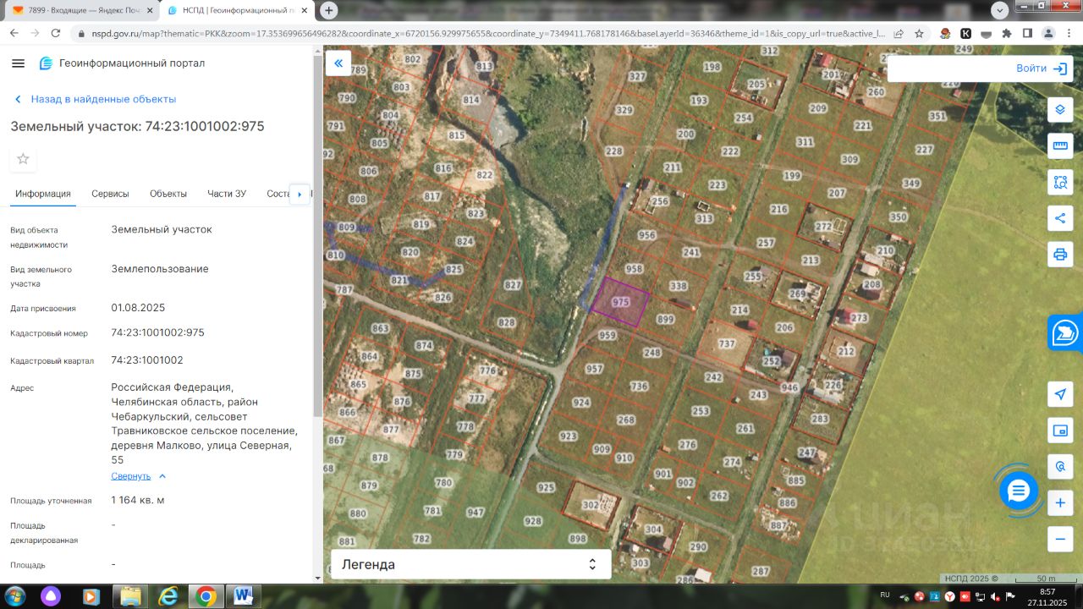
Task: Close the НСПД browser tab
Action: pos(305,10)
